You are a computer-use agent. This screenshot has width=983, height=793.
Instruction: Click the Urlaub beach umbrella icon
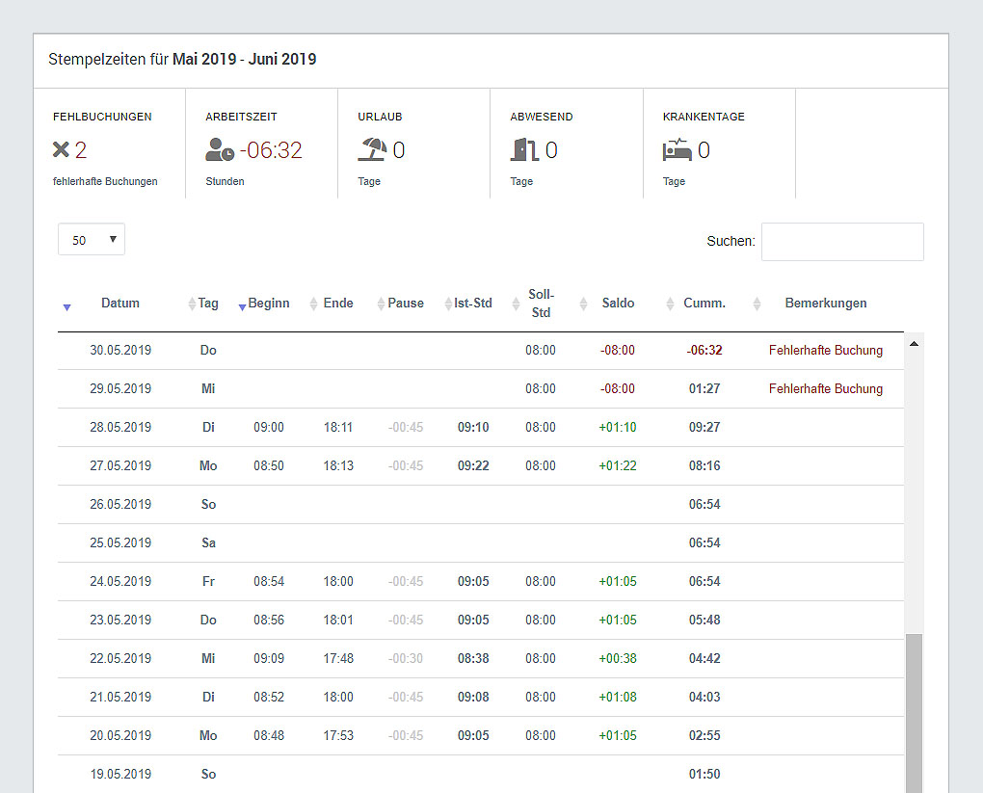372,149
